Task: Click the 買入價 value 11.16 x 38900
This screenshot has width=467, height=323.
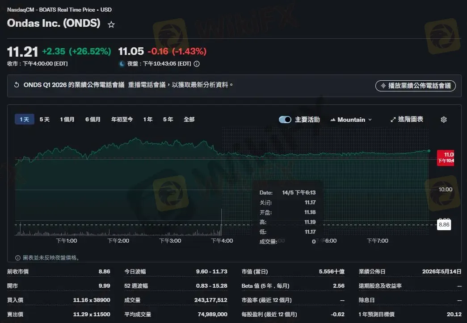Action: [x=92, y=300]
